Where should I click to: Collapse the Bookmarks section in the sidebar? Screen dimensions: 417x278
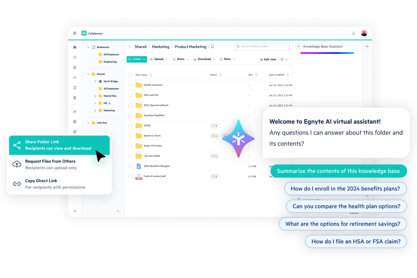click(x=88, y=47)
